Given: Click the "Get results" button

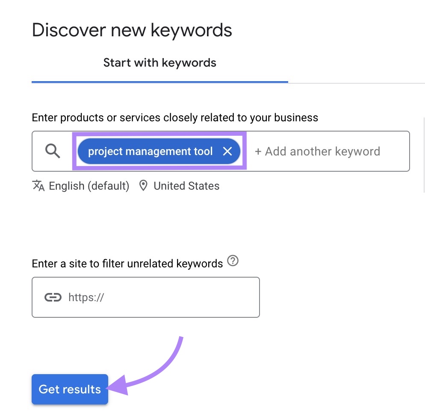Looking at the screenshot, I should click(70, 389).
